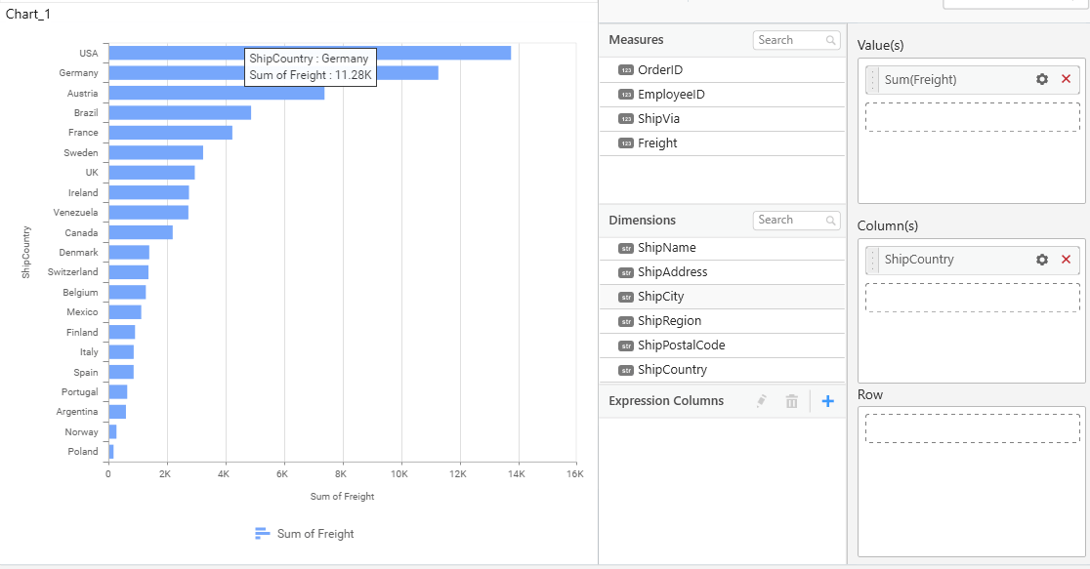Screen dimensions: 1090x569
Task: Click the Brazil bar in chart
Action: [180, 113]
